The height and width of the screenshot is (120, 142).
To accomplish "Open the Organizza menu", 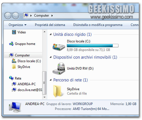I will tap(17, 25).
